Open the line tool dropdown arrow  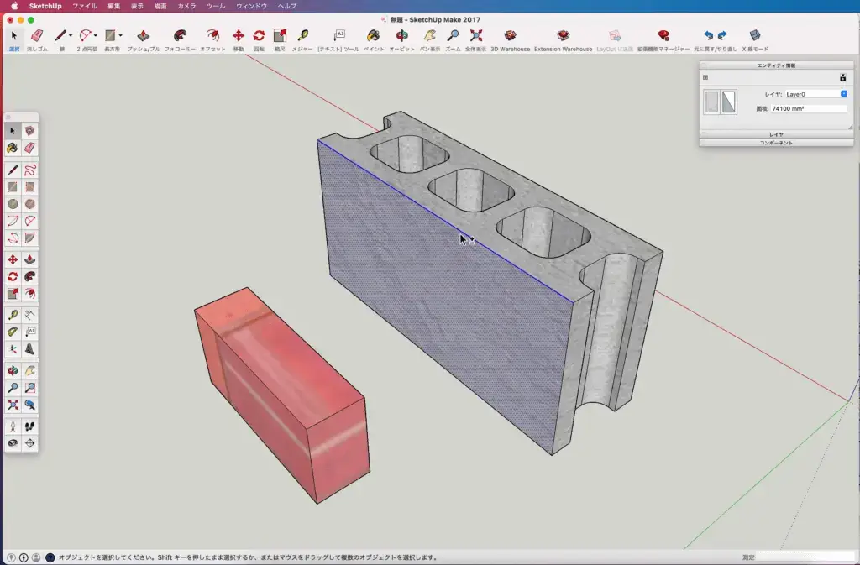tap(71, 36)
